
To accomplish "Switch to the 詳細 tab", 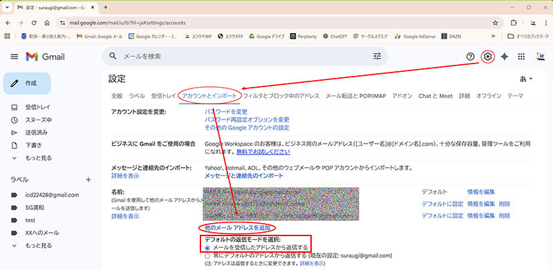I will pyautogui.click(x=465, y=96).
